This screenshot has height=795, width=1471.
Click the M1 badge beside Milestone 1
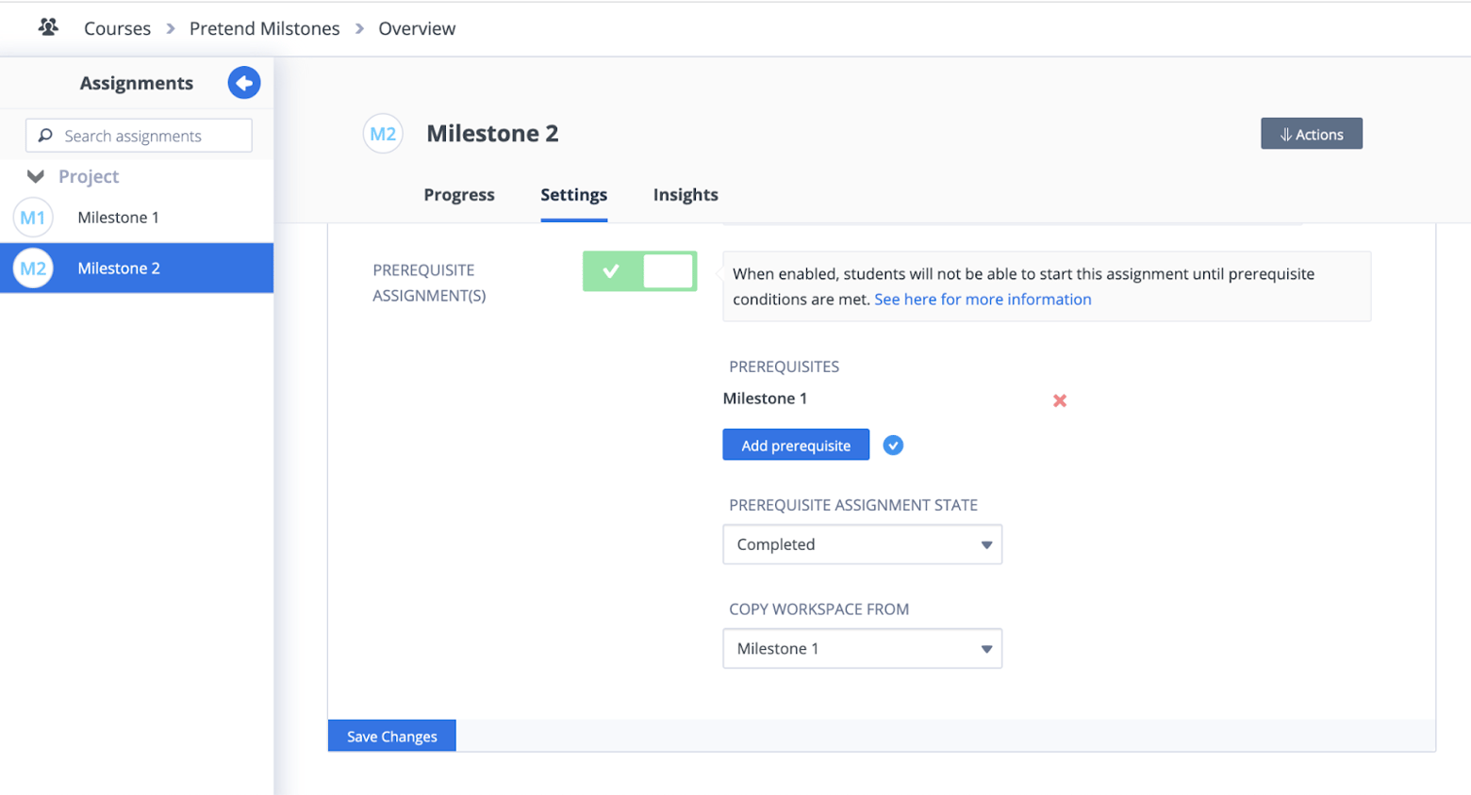(x=34, y=218)
